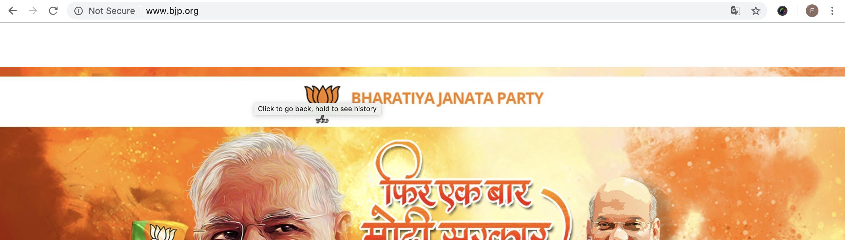
Task: Open Chrome's three-dot menu
Action: pyautogui.click(x=832, y=11)
